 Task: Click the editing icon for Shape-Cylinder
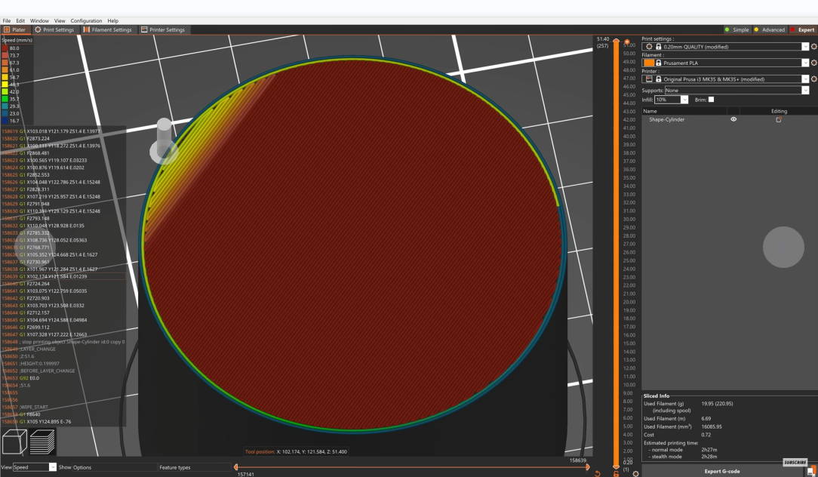778,119
